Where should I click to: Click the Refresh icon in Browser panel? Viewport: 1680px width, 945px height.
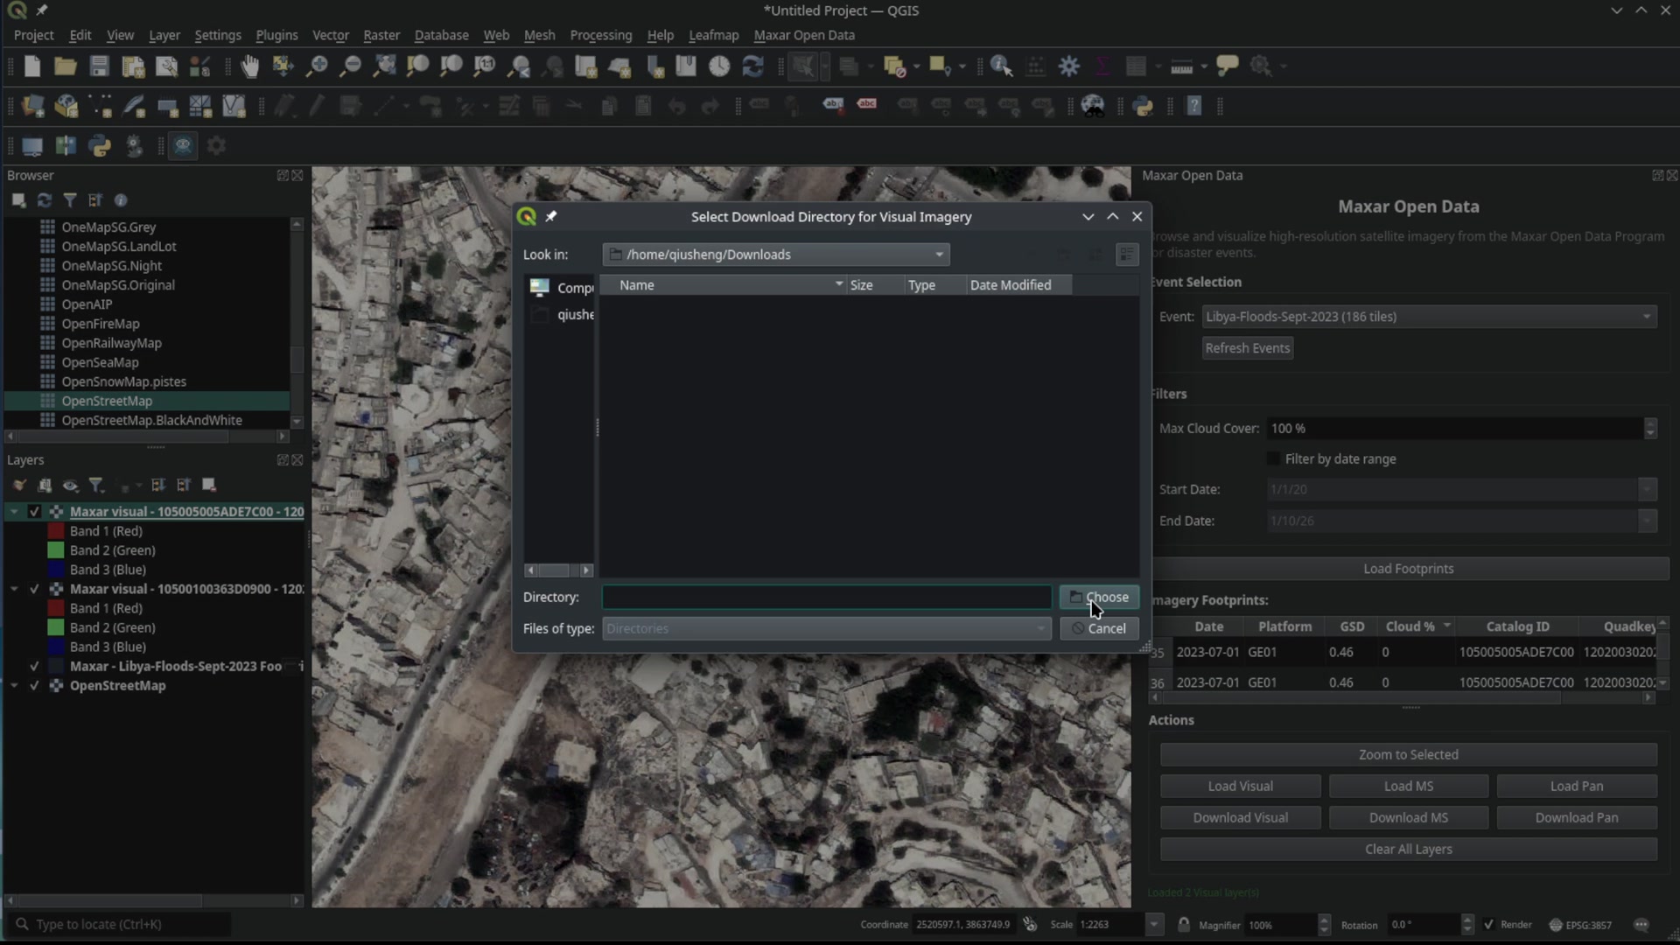pos(44,200)
